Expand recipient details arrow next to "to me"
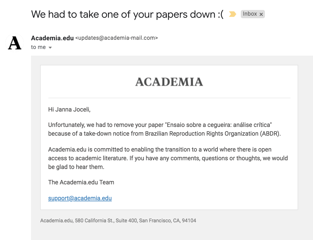The width and height of the screenshot is (313, 240). [x=50, y=47]
